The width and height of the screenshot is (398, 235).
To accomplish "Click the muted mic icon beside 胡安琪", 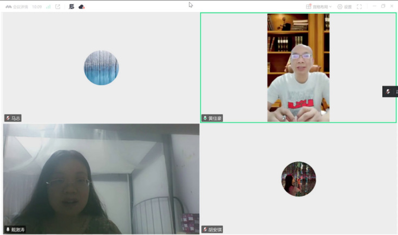I will [205, 230].
